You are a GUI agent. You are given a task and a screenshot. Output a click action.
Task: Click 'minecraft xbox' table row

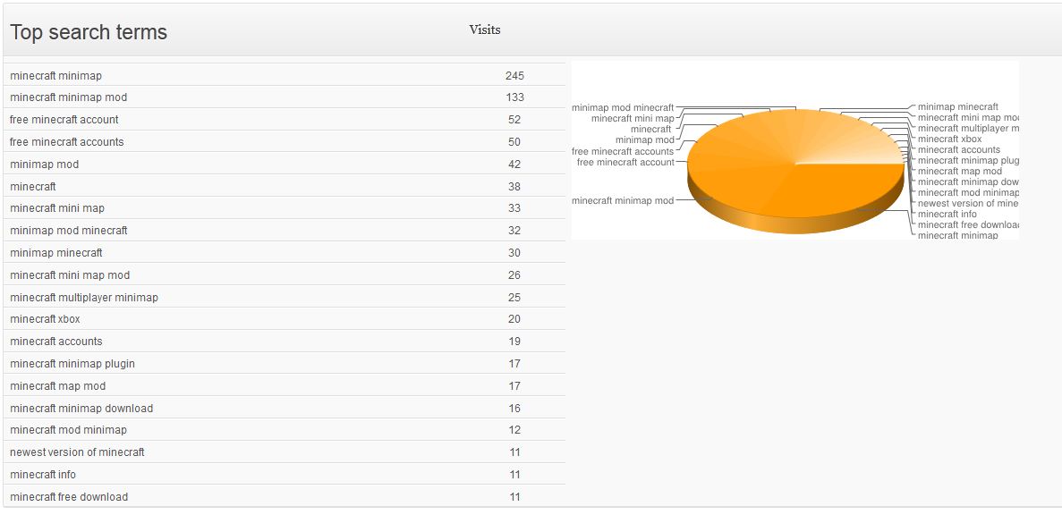click(x=284, y=319)
